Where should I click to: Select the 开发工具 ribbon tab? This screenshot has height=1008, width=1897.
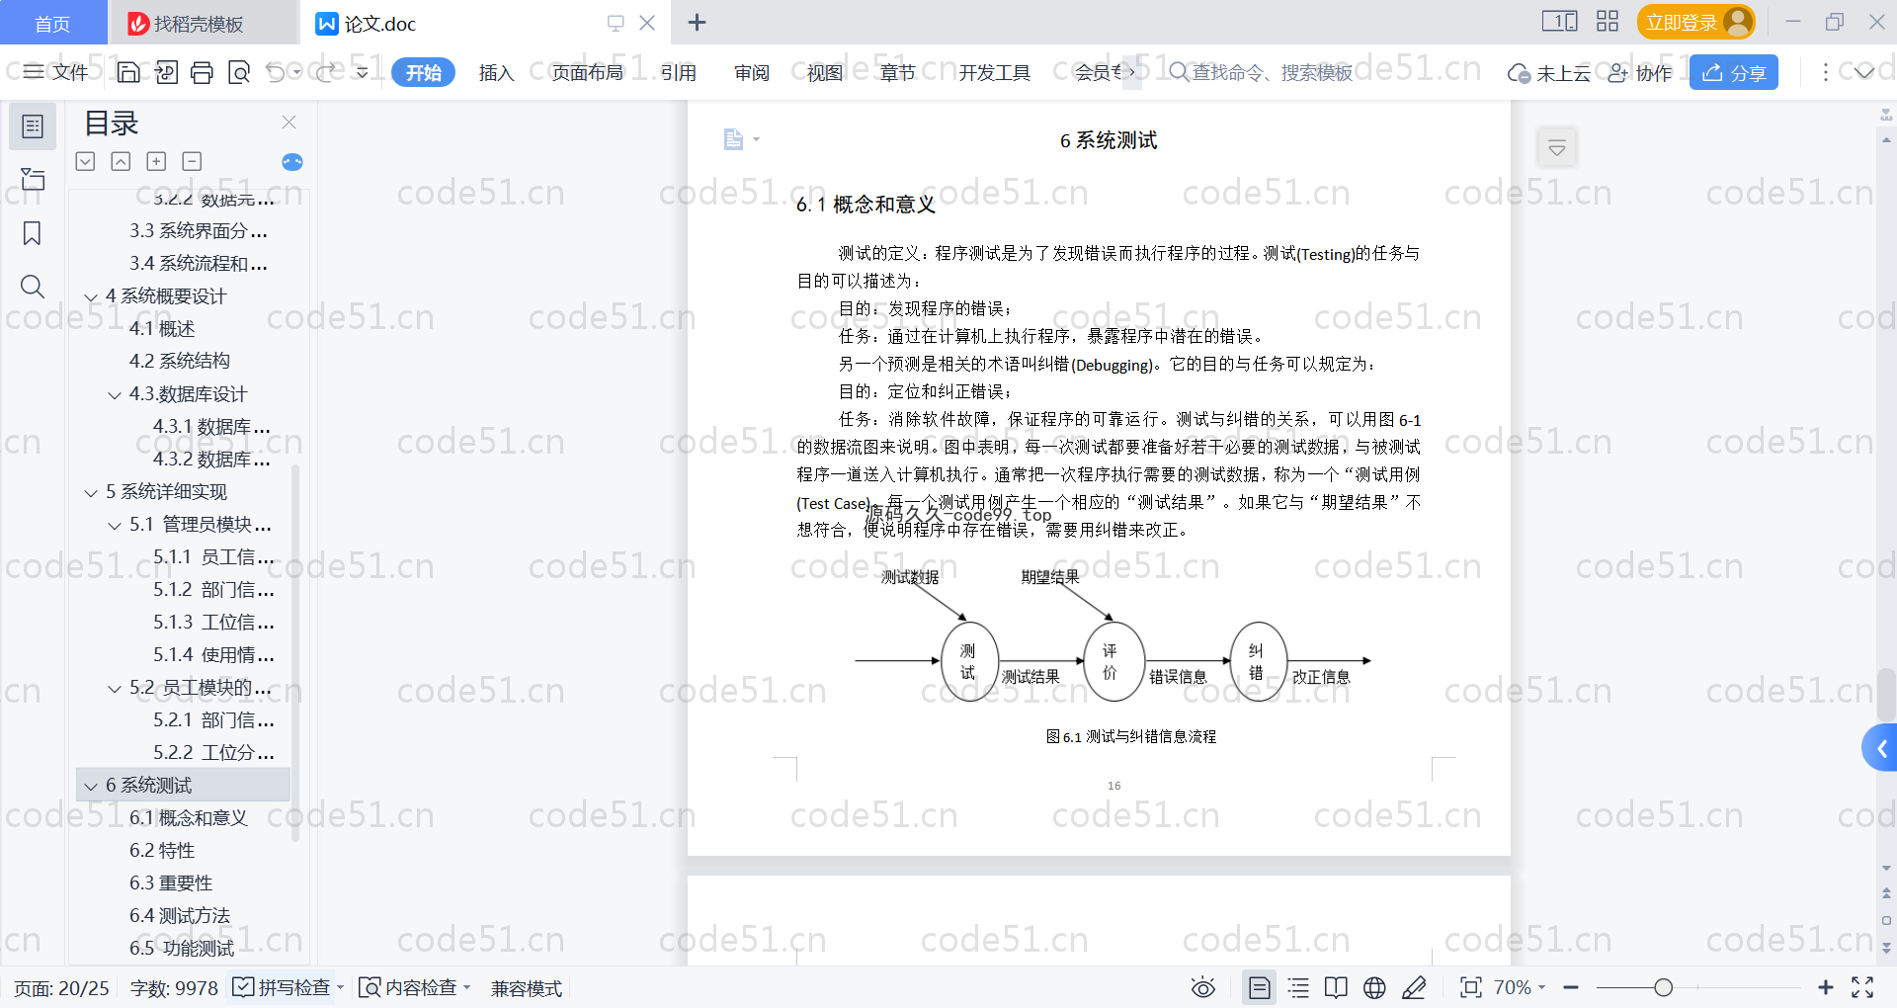click(x=994, y=72)
